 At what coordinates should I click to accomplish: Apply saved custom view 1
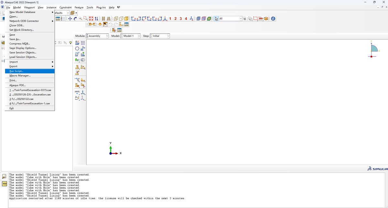(x=170, y=19)
